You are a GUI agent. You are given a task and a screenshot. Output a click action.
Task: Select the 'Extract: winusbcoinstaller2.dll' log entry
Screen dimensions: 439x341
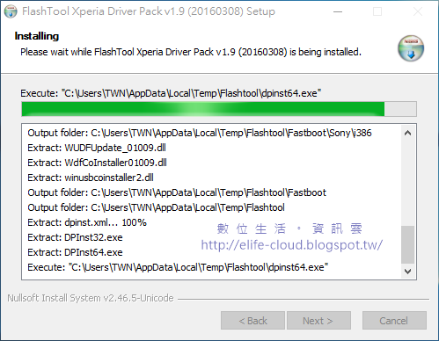pyautogui.click(x=91, y=178)
